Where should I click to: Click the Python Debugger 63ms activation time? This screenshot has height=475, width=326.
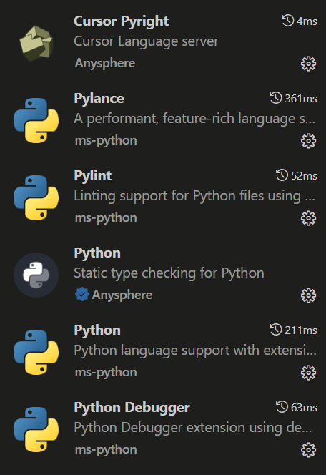pyautogui.click(x=297, y=407)
